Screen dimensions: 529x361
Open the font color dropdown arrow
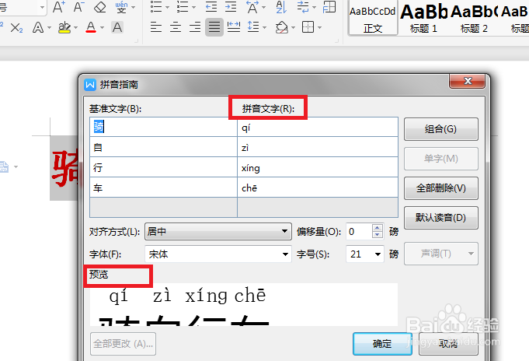tap(102, 28)
